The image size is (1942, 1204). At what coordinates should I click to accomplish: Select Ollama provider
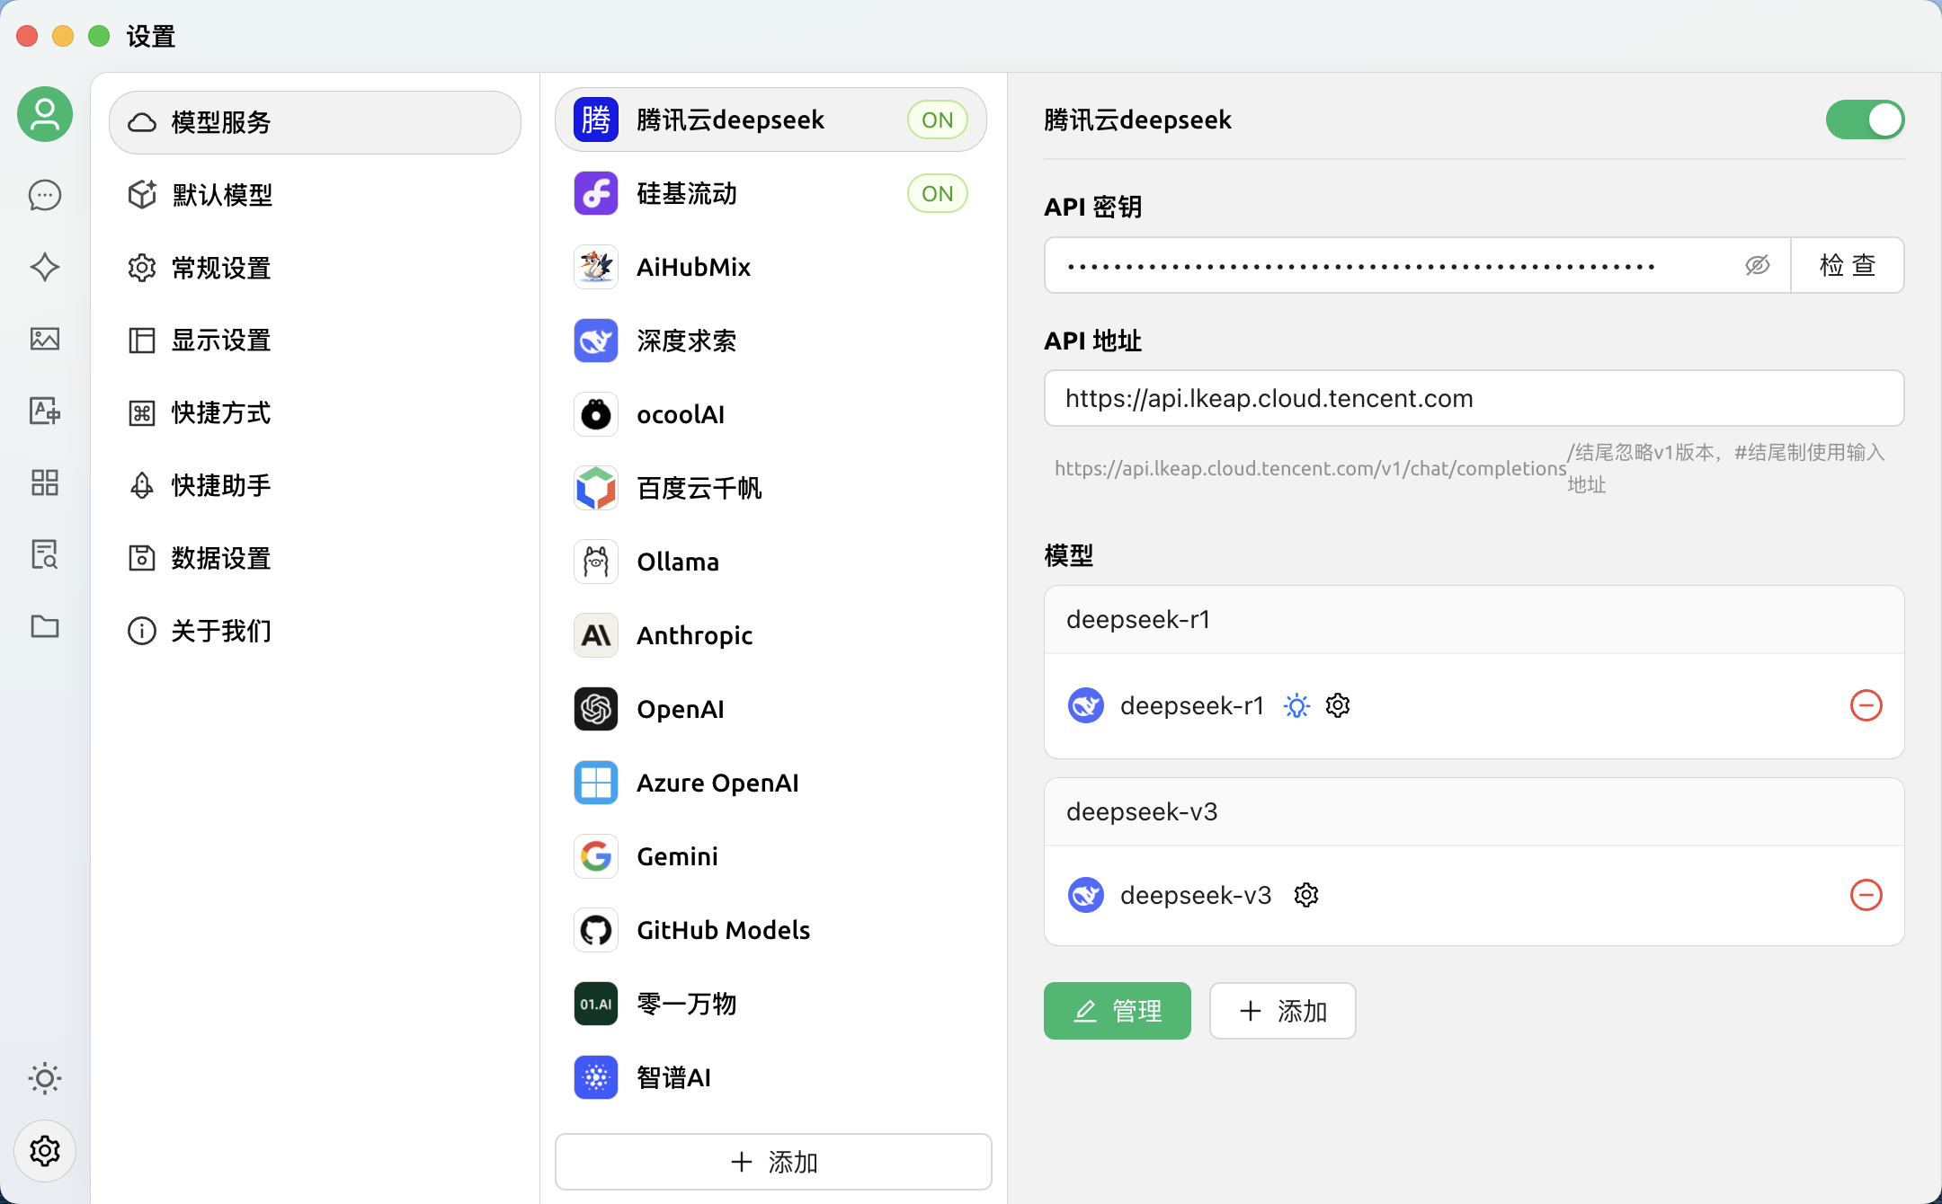(x=771, y=562)
